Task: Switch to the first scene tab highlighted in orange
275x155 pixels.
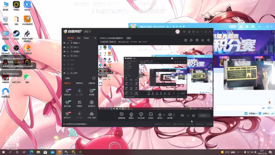Action: [x=70, y=38]
